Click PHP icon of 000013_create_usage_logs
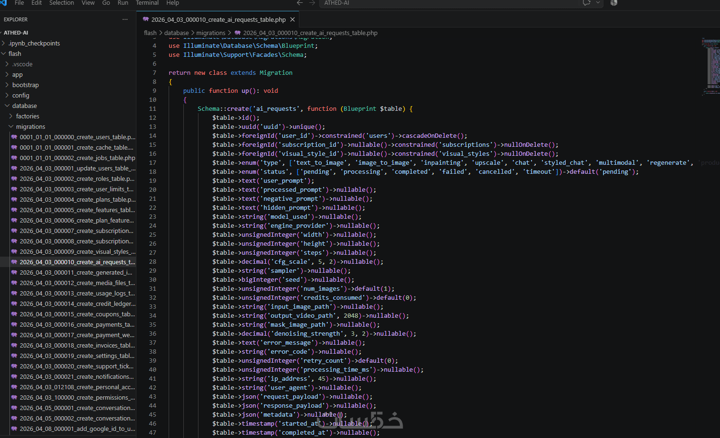720x438 pixels. coord(14,293)
